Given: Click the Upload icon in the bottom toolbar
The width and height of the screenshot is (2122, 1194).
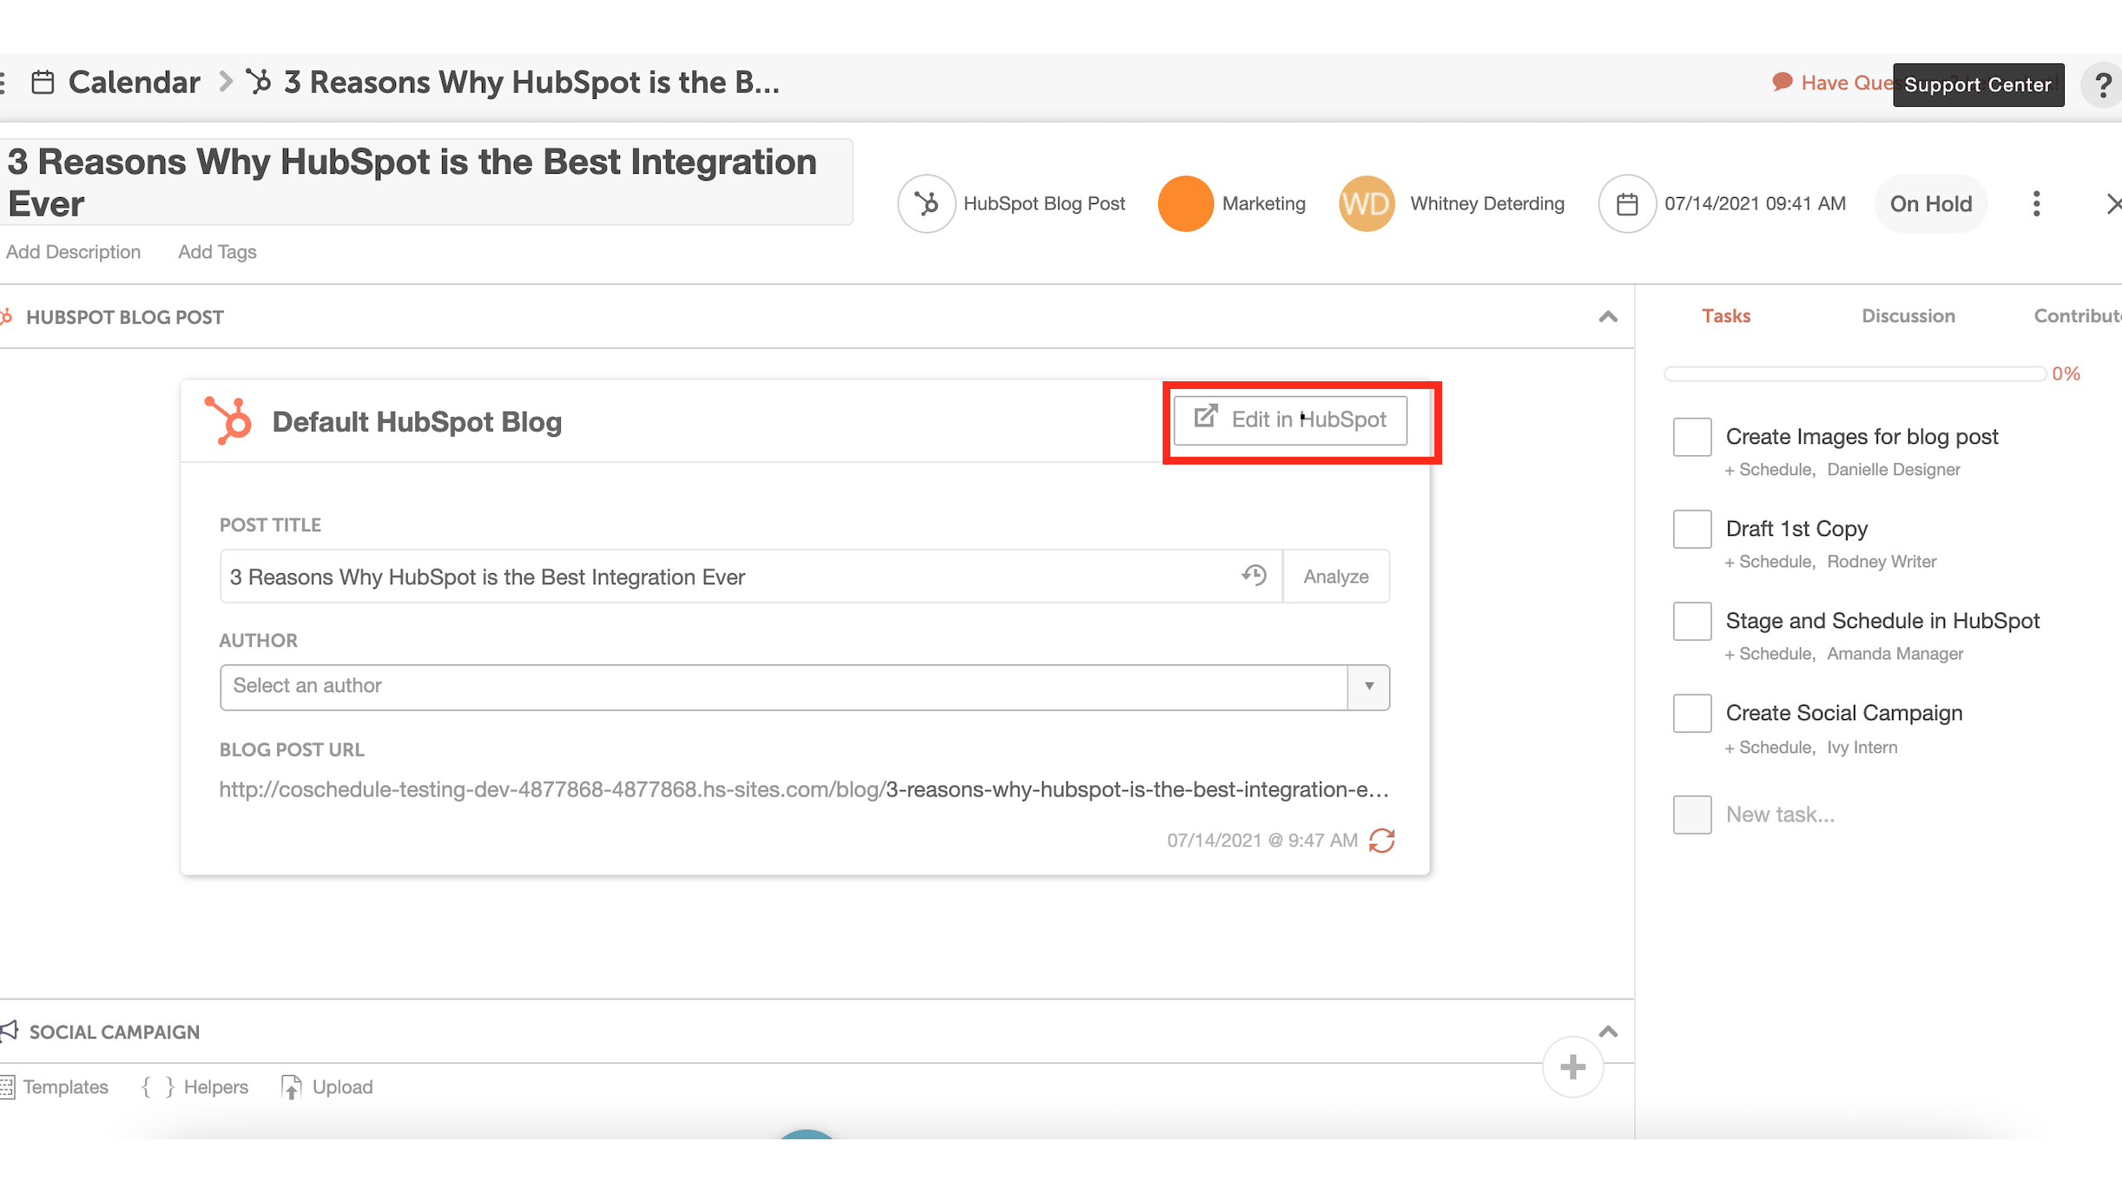Looking at the screenshot, I should [291, 1085].
